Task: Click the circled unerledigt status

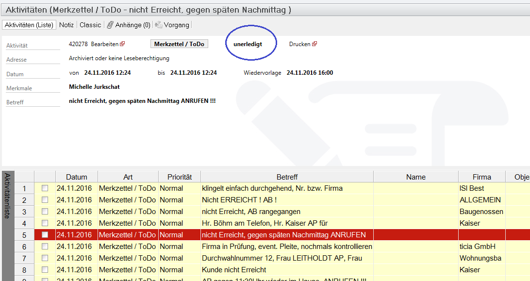Action: [248, 44]
